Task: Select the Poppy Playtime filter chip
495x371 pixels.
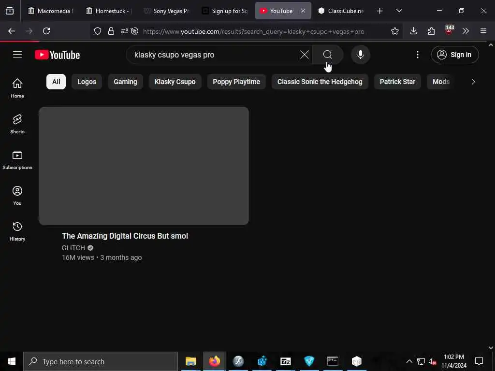Action: click(236, 82)
